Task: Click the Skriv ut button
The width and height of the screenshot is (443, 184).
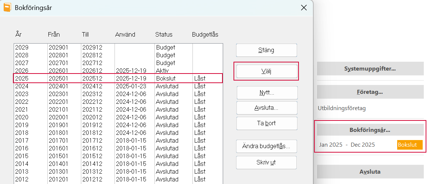Action: pos(266,162)
